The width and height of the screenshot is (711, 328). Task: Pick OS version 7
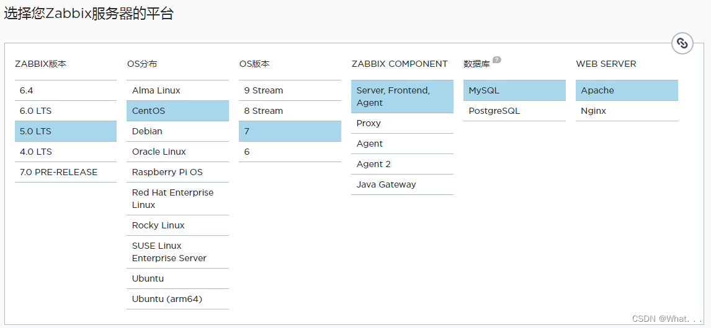click(x=290, y=131)
